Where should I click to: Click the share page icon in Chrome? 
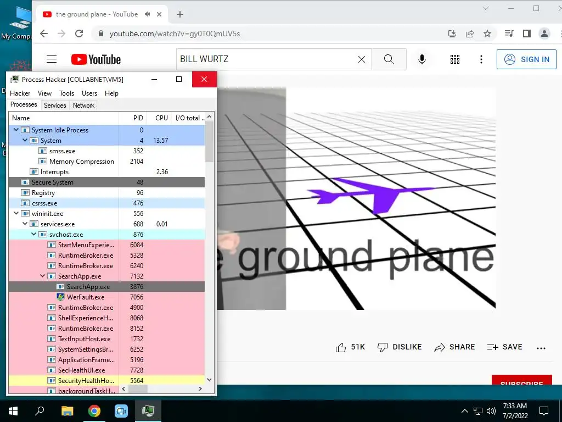tap(470, 34)
